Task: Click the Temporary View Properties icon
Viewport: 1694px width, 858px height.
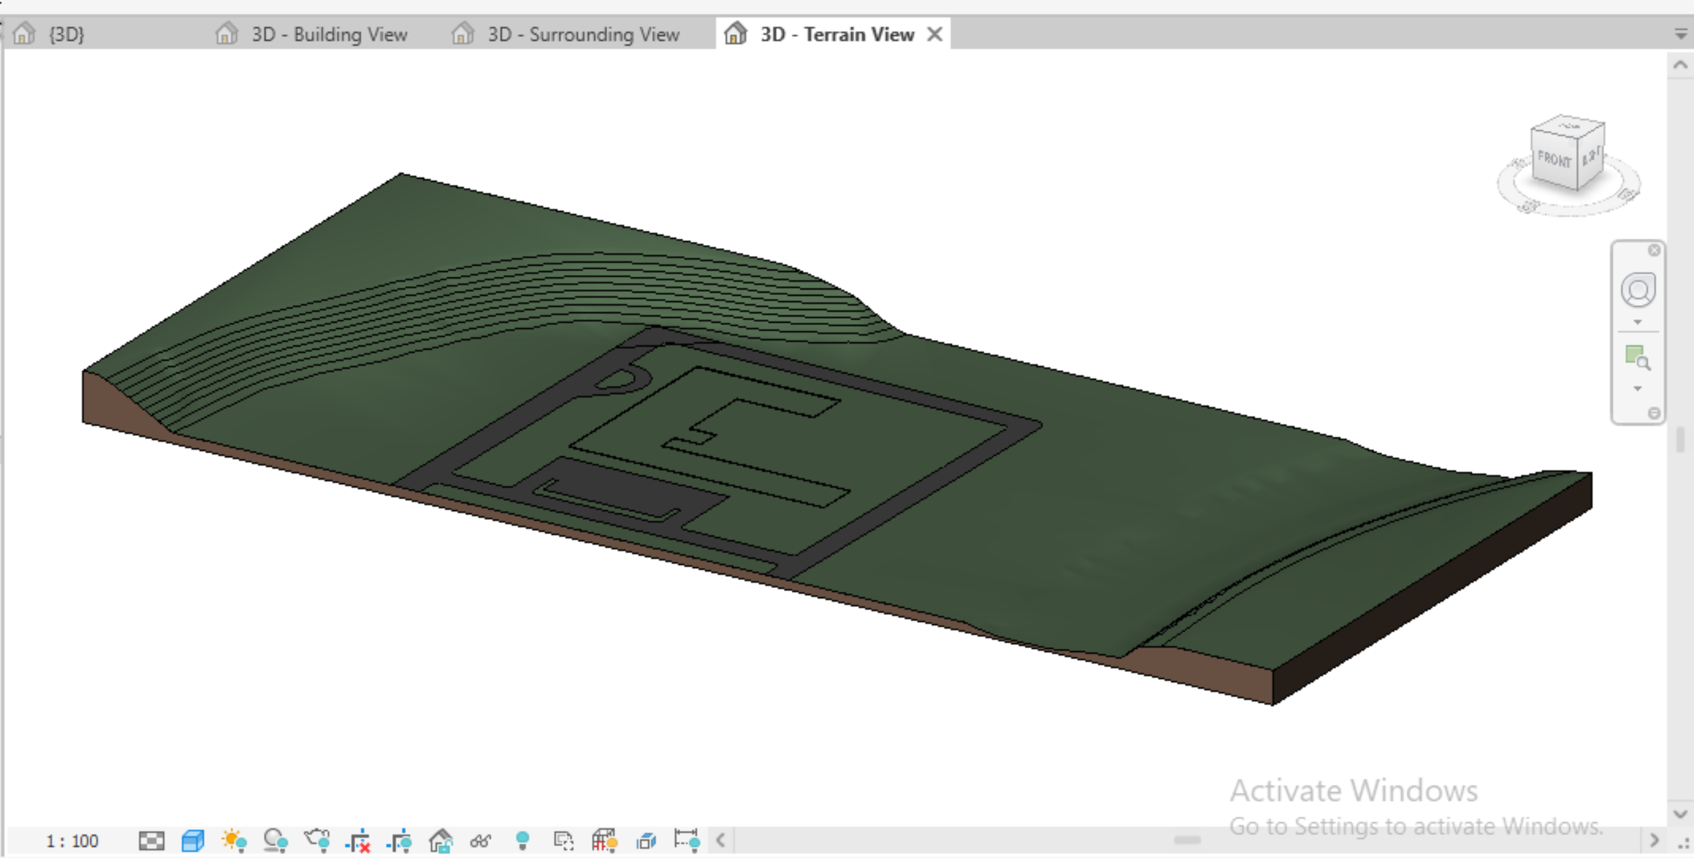Action: (564, 840)
